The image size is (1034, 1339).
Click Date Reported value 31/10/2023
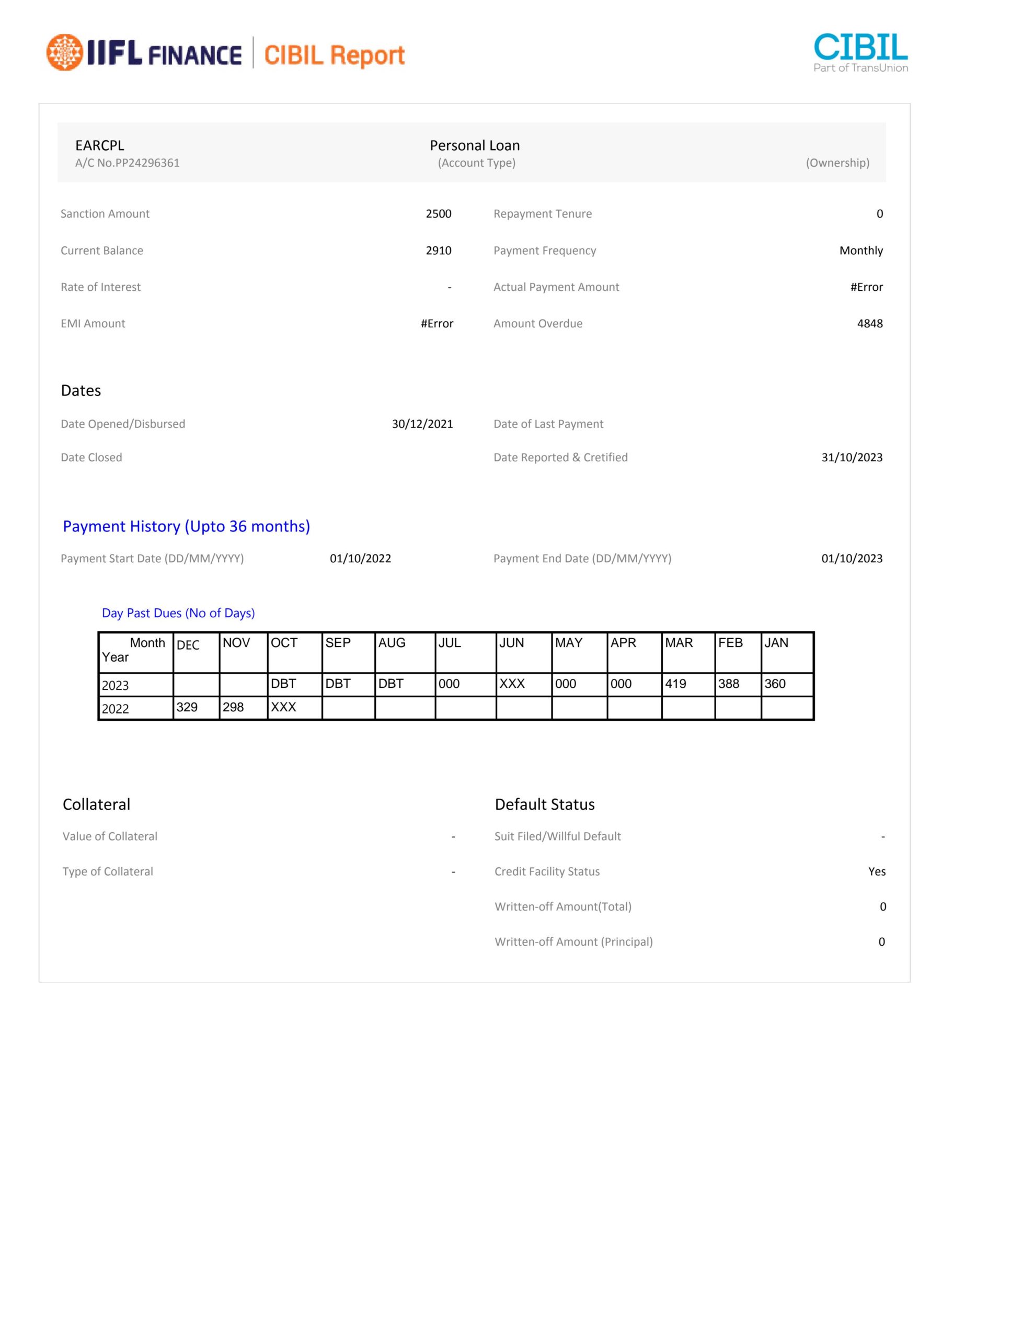[852, 457]
